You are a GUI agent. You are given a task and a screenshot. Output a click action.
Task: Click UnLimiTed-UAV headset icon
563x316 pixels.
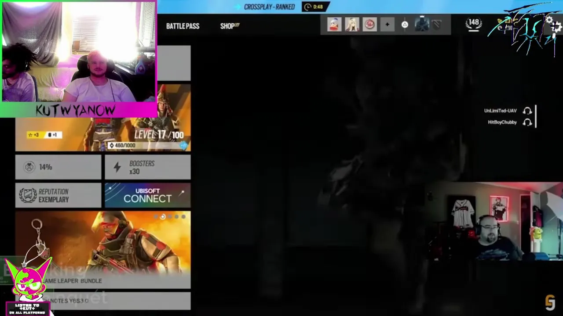527,111
